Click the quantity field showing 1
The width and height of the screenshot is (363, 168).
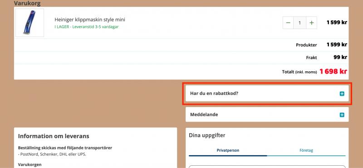point(300,23)
